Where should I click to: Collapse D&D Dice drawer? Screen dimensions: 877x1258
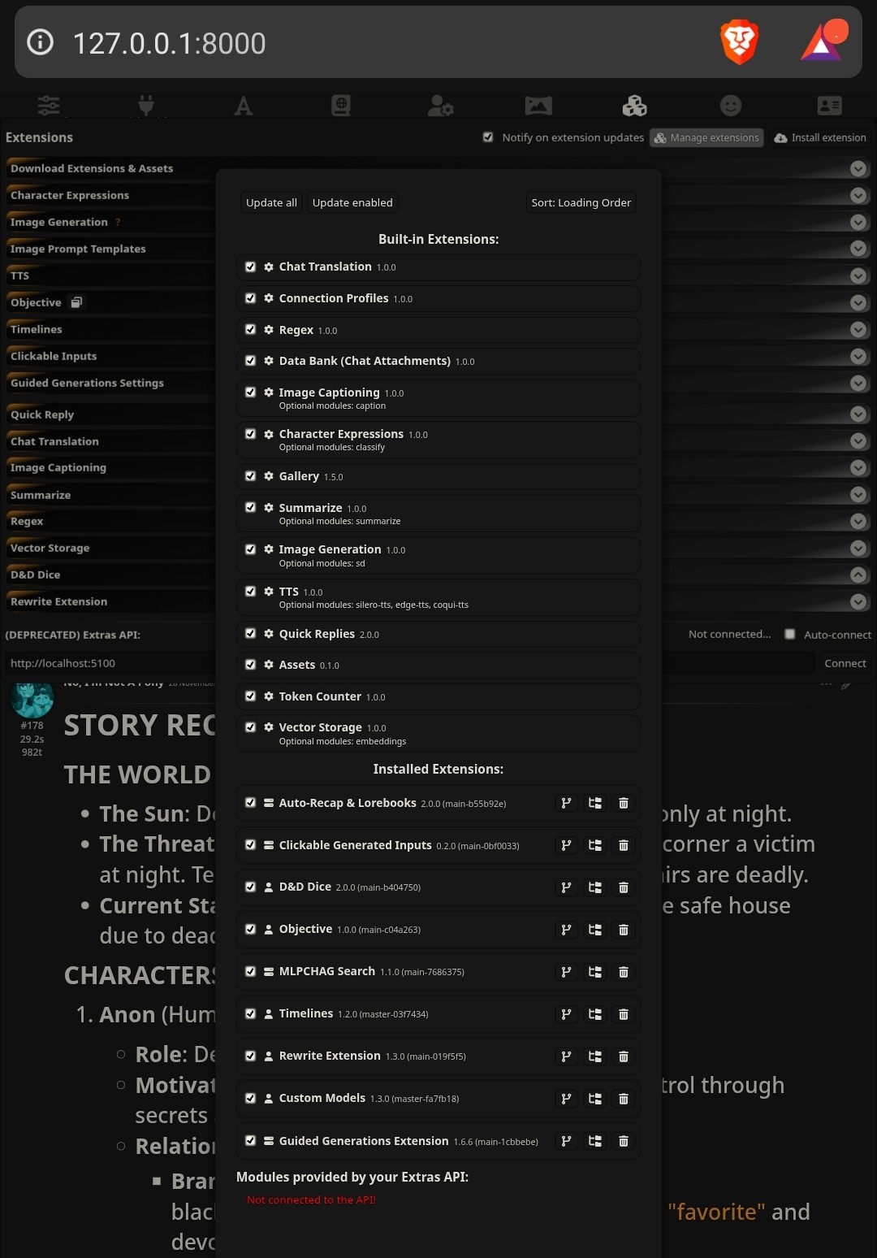tap(858, 575)
